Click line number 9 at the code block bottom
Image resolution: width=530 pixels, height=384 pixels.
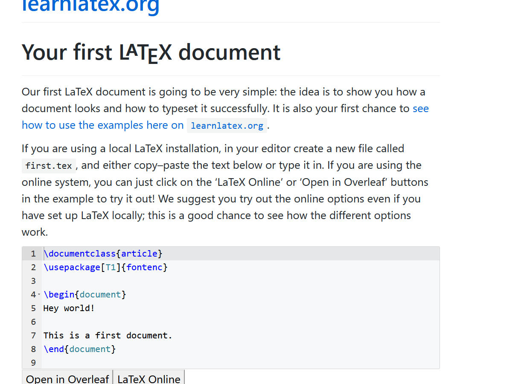click(33, 362)
